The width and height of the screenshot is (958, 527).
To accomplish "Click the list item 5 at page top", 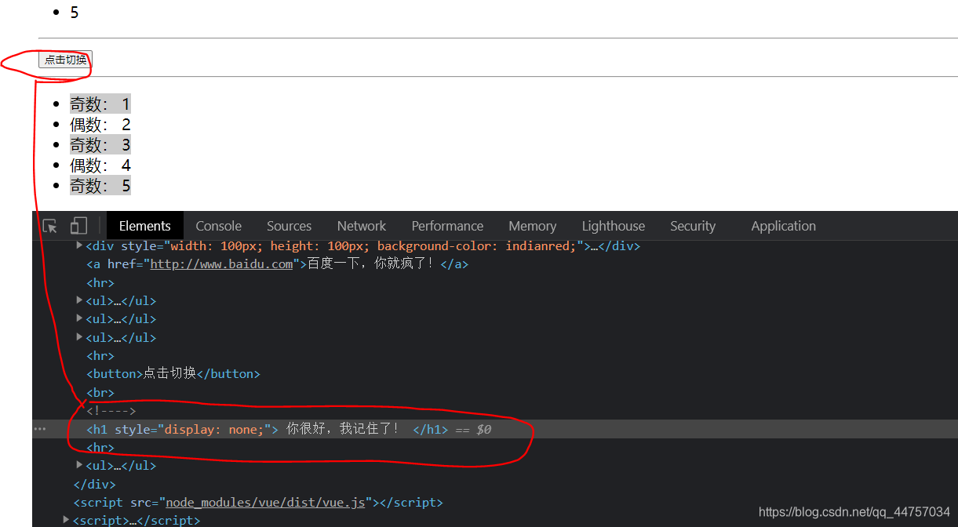I will (75, 12).
